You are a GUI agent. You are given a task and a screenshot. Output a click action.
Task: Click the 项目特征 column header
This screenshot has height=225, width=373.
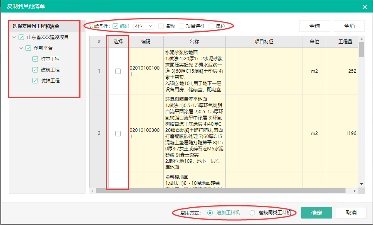click(x=264, y=42)
